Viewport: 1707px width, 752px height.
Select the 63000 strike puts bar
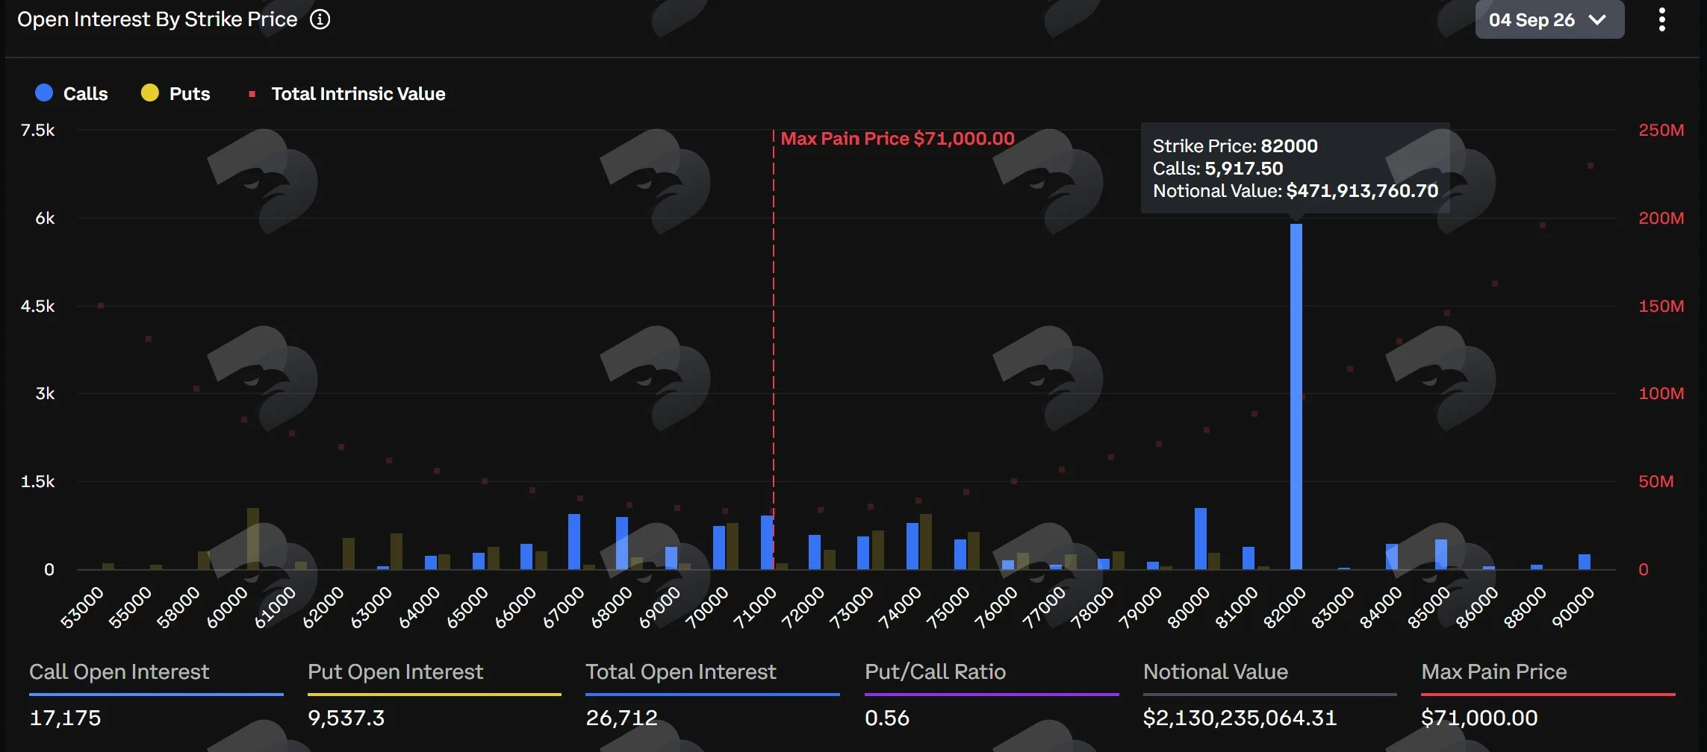(x=397, y=551)
